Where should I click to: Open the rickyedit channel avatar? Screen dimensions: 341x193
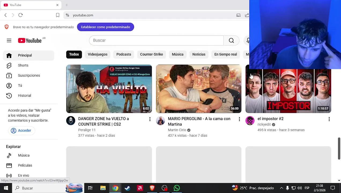coord(250,121)
